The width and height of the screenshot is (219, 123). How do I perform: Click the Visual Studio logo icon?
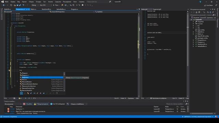[2, 2]
